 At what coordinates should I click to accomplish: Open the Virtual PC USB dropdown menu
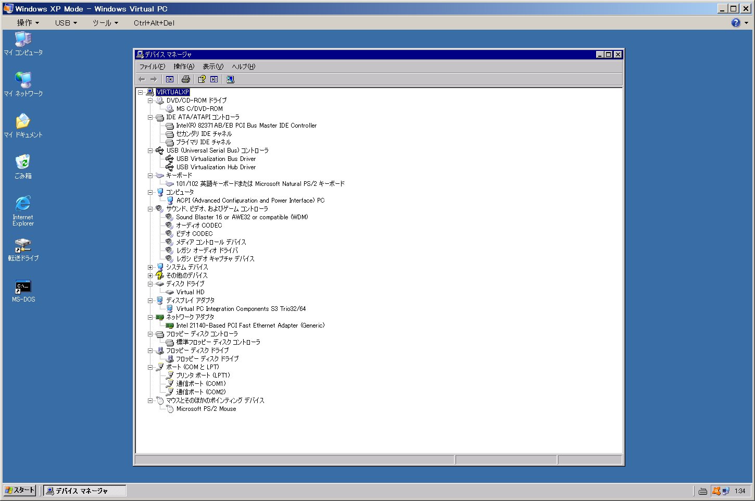pyautogui.click(x=66, y=23)
